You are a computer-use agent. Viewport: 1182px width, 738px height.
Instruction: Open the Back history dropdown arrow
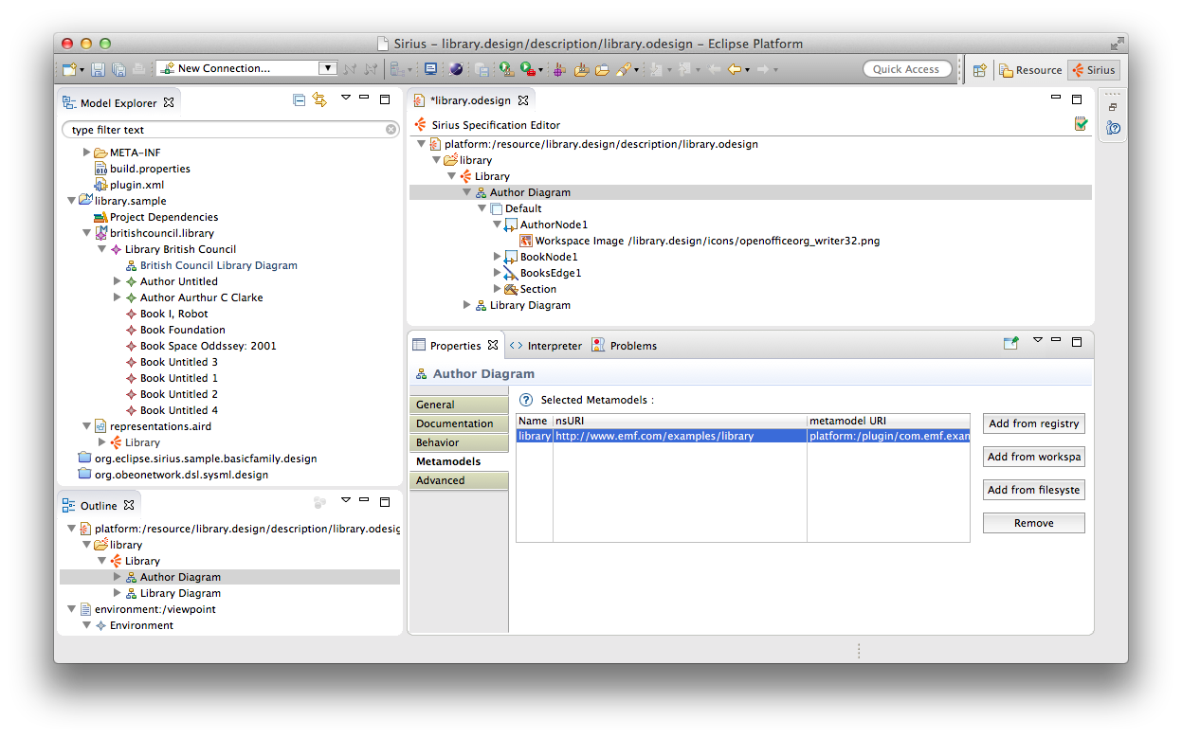pos(747,70)
